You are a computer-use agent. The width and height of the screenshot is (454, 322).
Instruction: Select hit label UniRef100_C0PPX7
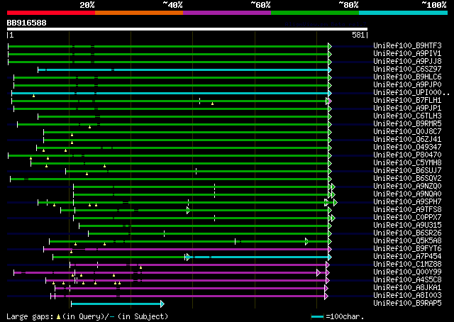coord(407,218)
